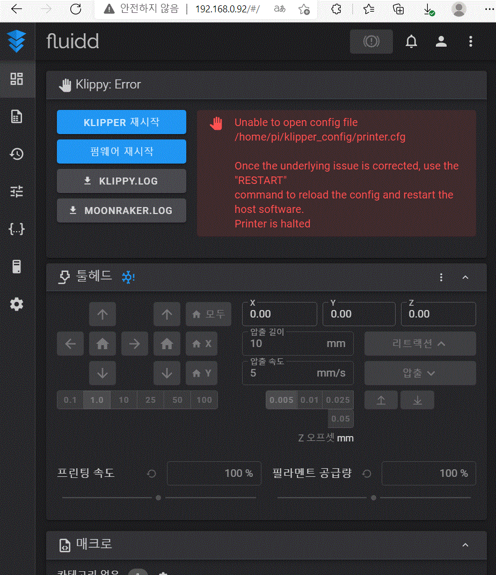Open the 툴헤드 panel kebab menu

point(441,277)
